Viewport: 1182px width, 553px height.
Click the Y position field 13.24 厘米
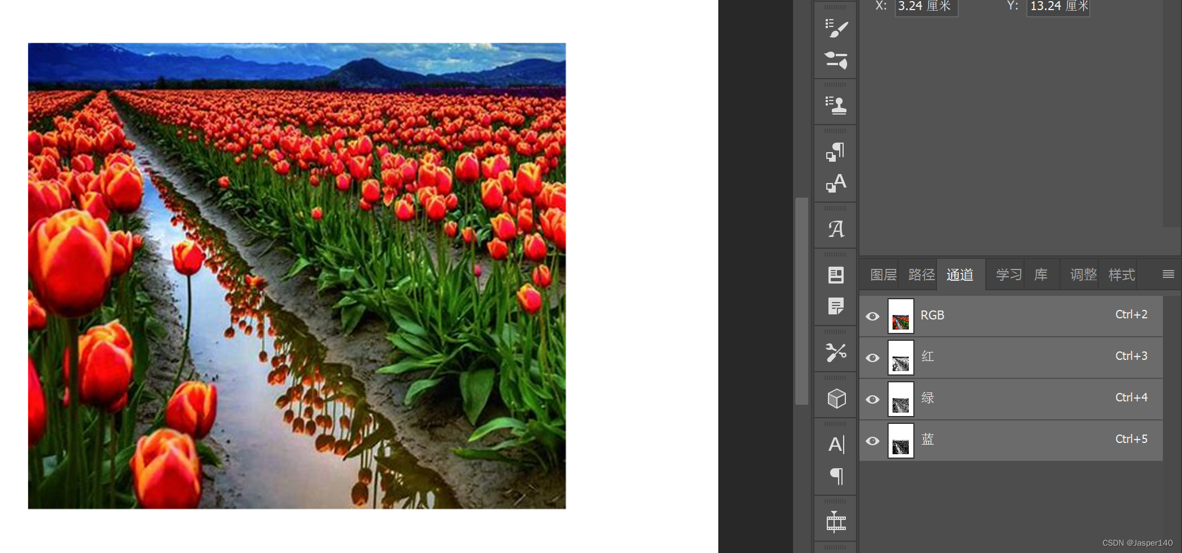(1058, 7)
